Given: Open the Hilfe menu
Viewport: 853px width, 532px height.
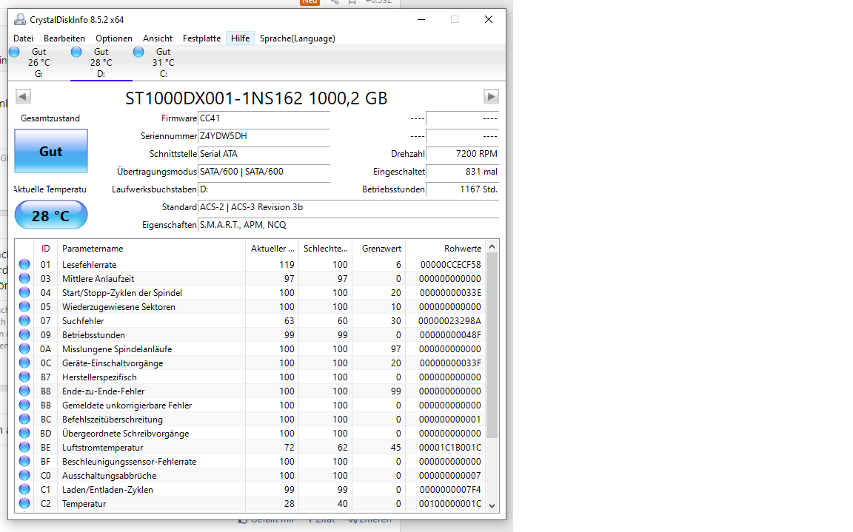Looking at the screenshot, I should [240, 38].
